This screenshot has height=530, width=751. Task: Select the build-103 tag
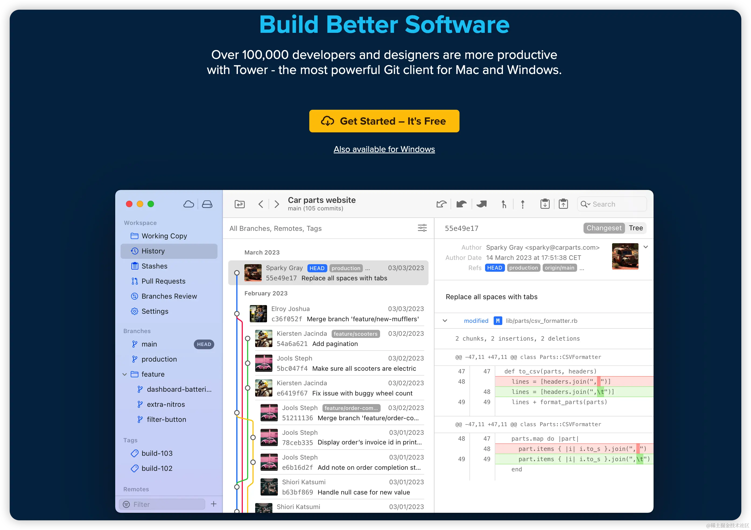point(169,453)
